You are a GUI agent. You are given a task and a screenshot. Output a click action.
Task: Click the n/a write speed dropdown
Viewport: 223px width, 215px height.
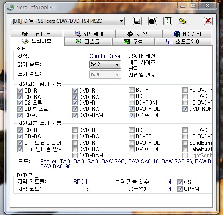tap(105, 74)
